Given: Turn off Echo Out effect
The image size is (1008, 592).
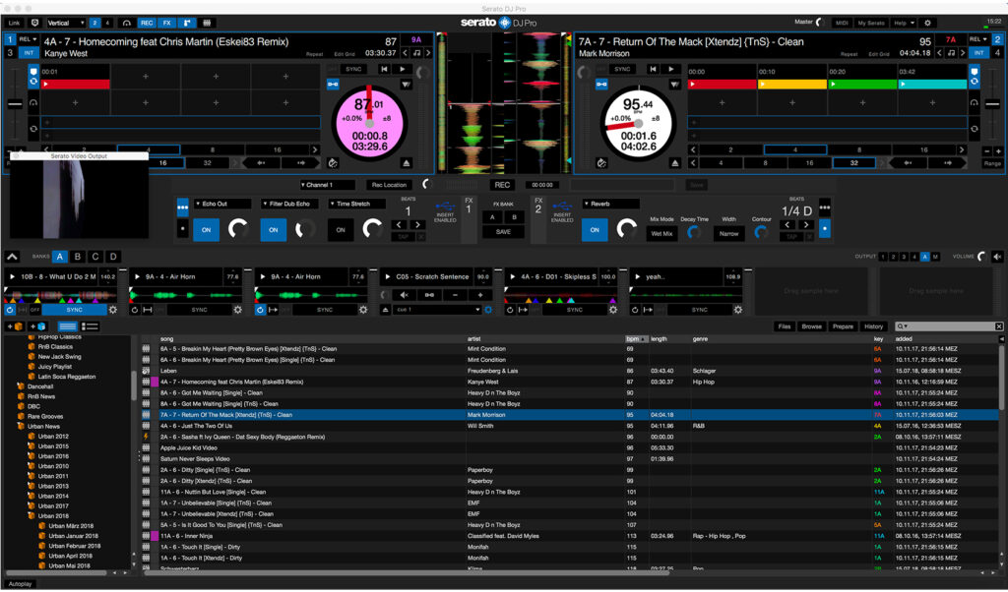Looking at the screenshot, I should [207, 230].
